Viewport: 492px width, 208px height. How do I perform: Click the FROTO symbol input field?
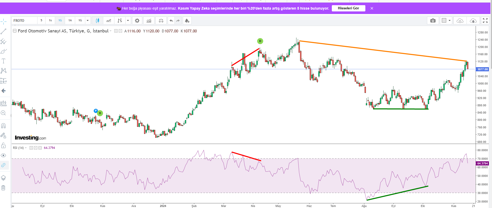click(x=24, y=20)
